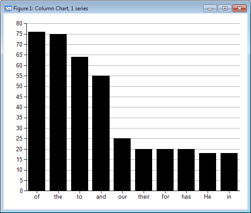Screen dimensions: 251x213
Task: Click the 'He' column bar
Action: coord(208,172)
